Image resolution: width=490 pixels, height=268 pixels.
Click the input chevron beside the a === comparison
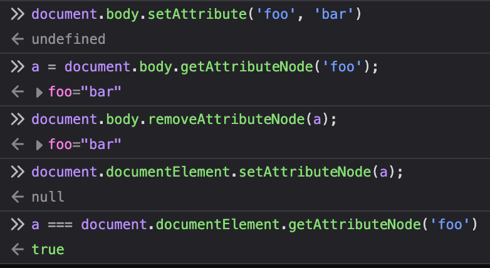pyautogui.click(x=18, y=224)
